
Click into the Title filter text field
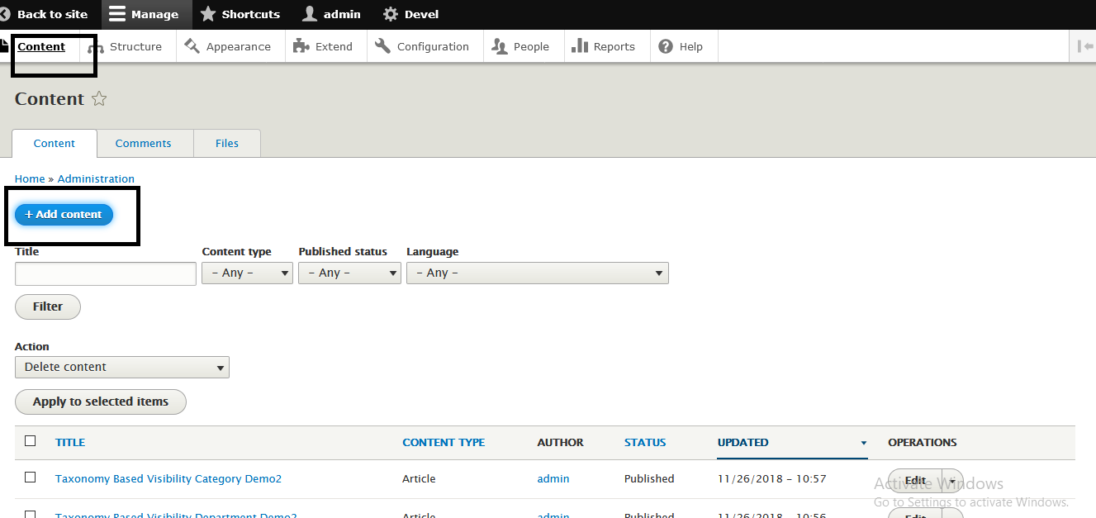pyautogui.click(x=106, y=273)
